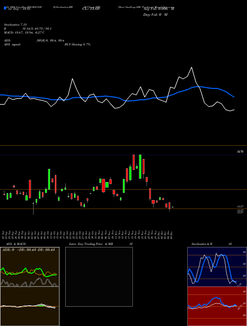Click the '(MGR) 0, 30.4, 30.4' ADX values
247x326 pixels.
(50, 41)
